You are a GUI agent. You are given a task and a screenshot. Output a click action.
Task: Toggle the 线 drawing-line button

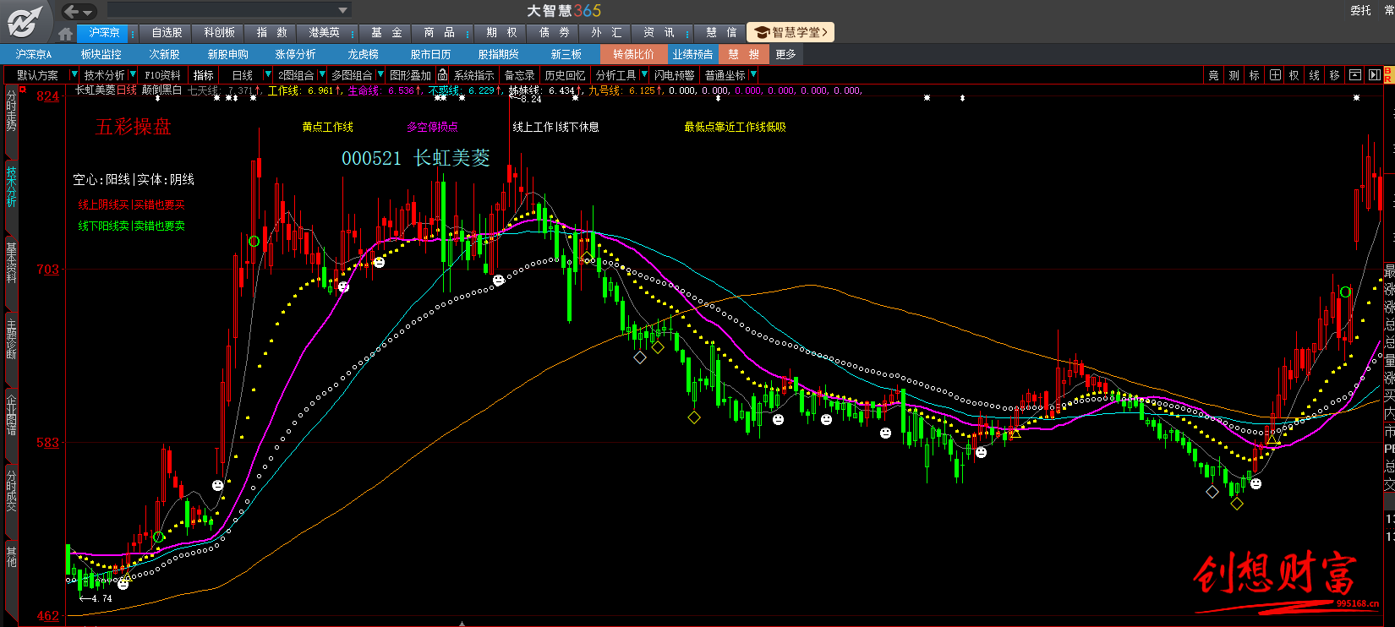pyautogui.click(x=1314, y=75)
